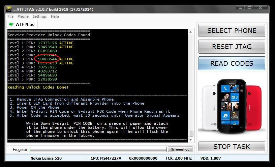Viewport: 275px width, 167px height.
Task: Click the log scrollbar down arrow
Action: 191,140
